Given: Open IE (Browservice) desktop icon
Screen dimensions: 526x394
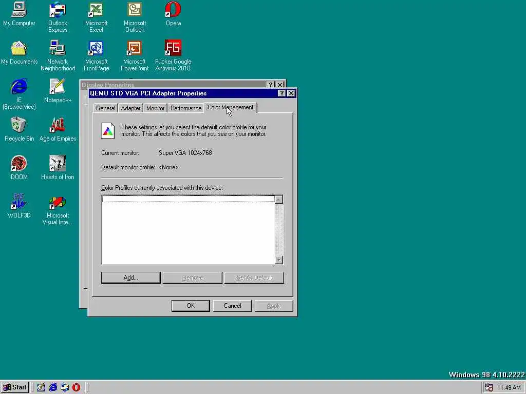Looking at the screenshot, I should 19,94.
